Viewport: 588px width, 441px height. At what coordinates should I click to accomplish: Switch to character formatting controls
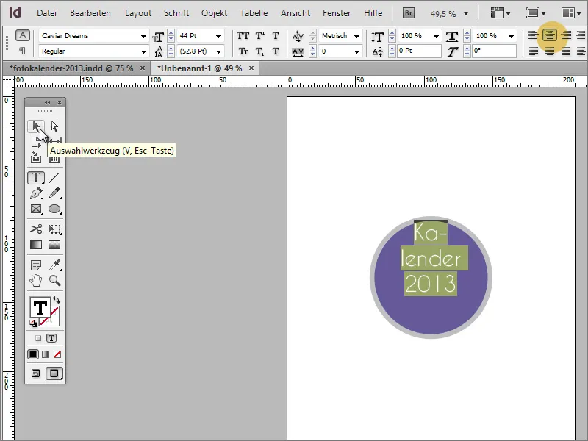tap(23, 35)
